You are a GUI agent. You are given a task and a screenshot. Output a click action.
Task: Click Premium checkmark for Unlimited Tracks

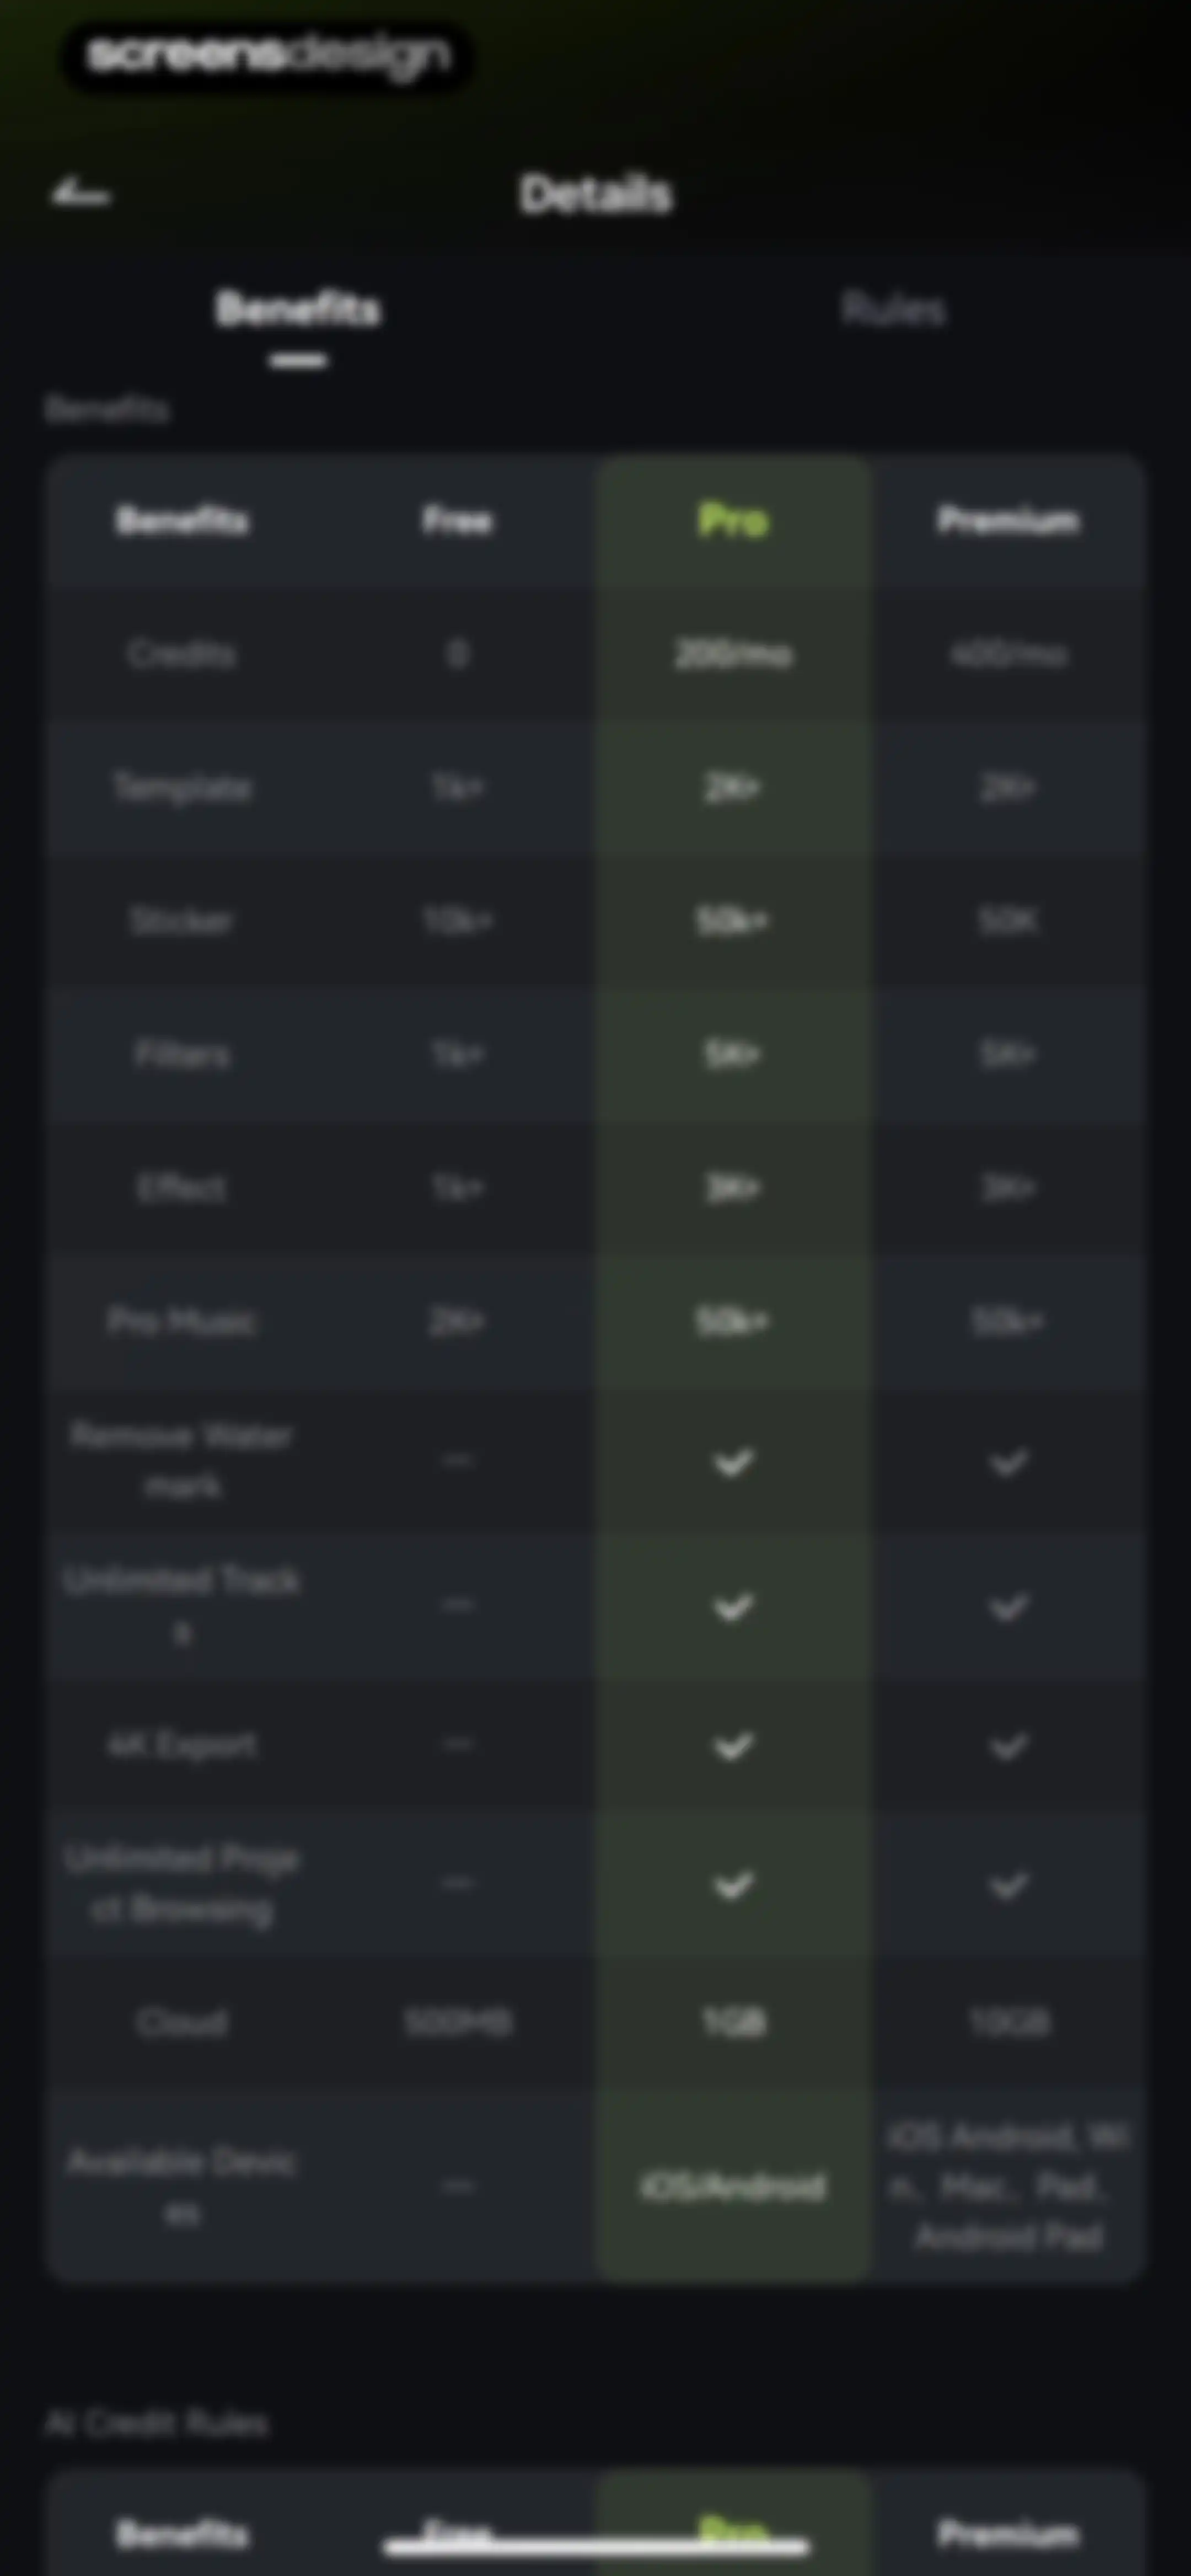pos(1008,1607)
